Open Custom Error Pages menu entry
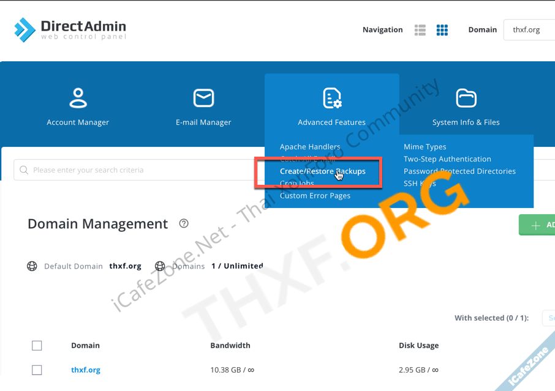The height and width of the screenshot is (391, 555). pyautogui.click(x=315, y=196)
